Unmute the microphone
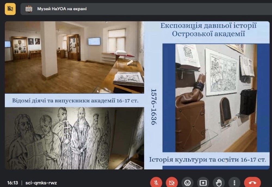The height and width of the screenshot is (187, 272). coord(156,183)
